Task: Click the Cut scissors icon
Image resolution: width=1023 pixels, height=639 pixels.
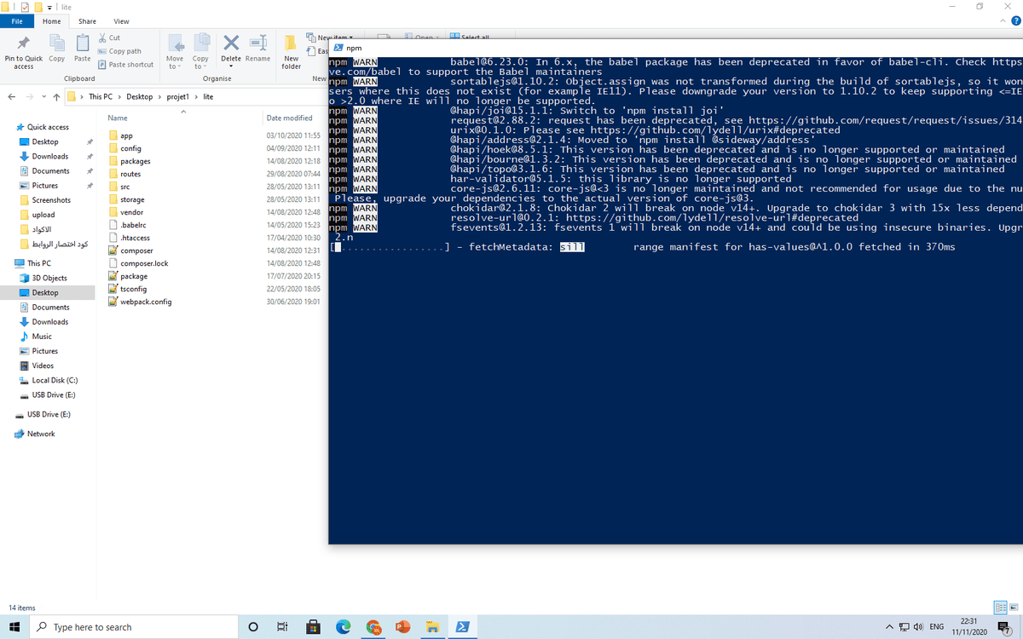Action: pos(103,37)
